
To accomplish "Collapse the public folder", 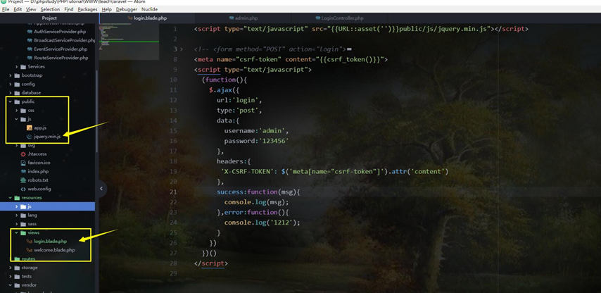I will pyautogui.click(x=11, y=101).
